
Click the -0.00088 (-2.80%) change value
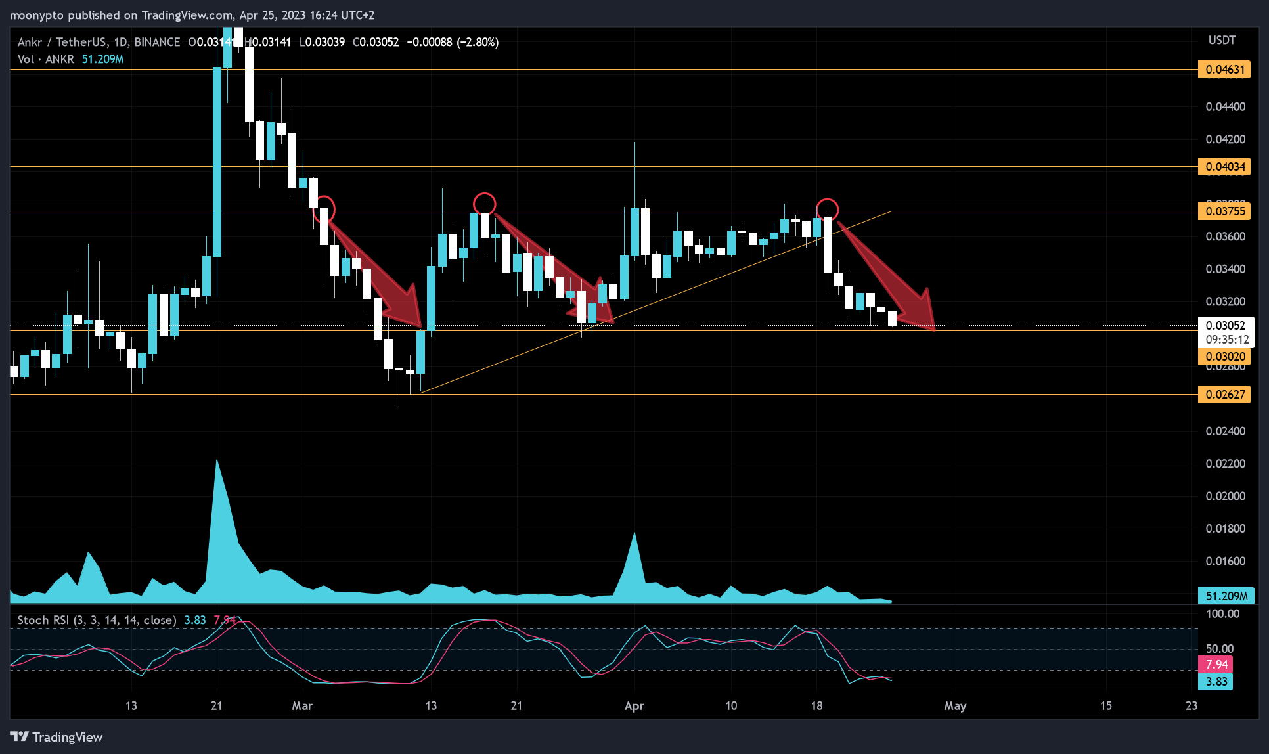(453, 42)
